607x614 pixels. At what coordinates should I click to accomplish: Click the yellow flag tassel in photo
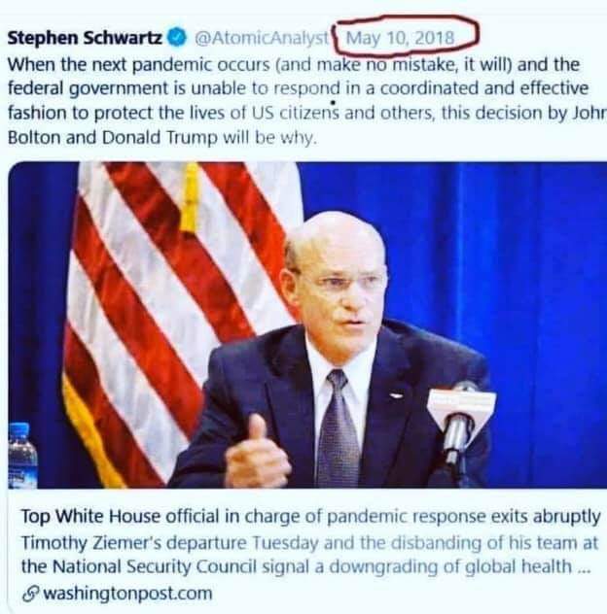(191, 198)
